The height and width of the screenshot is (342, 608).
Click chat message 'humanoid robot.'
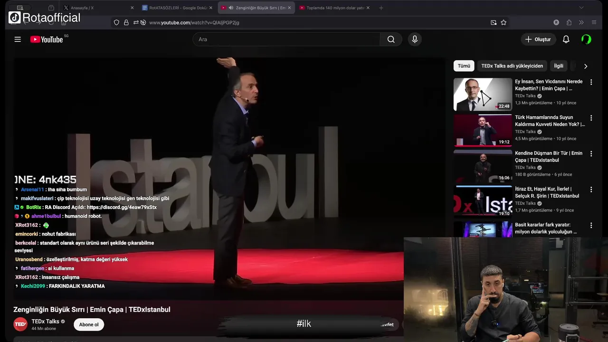tap(83, 216)
